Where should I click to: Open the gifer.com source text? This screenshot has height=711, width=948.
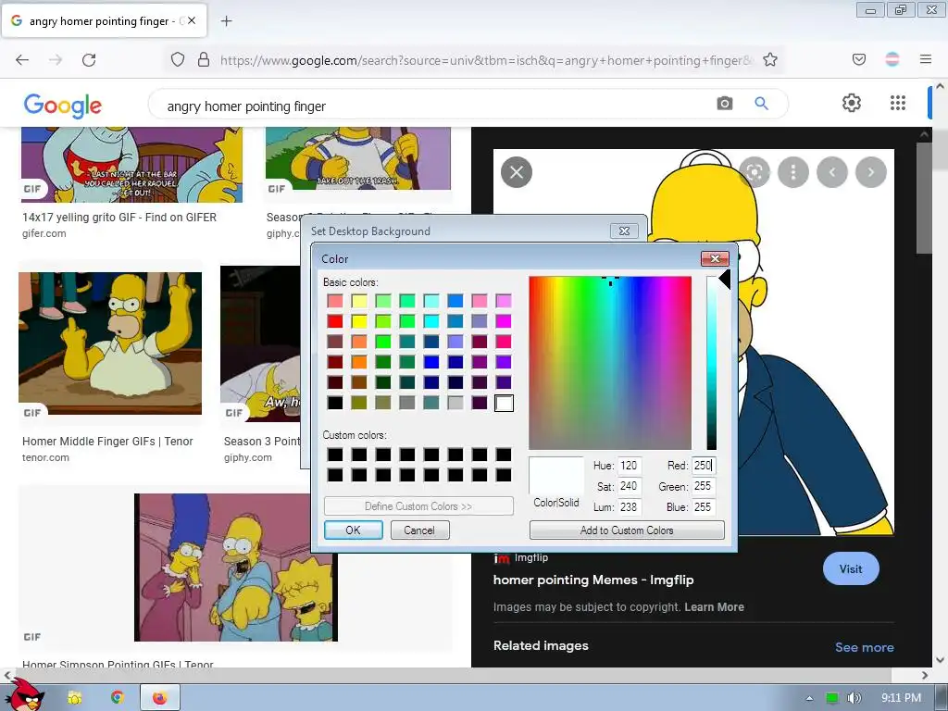44,233
